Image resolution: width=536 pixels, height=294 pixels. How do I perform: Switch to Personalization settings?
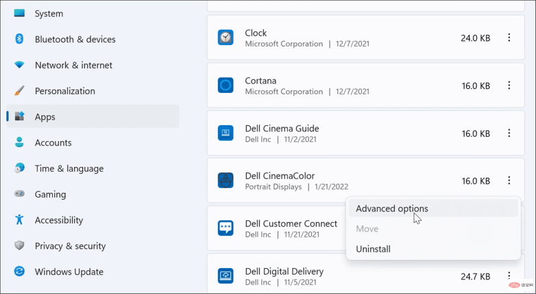tap(65, 91)
